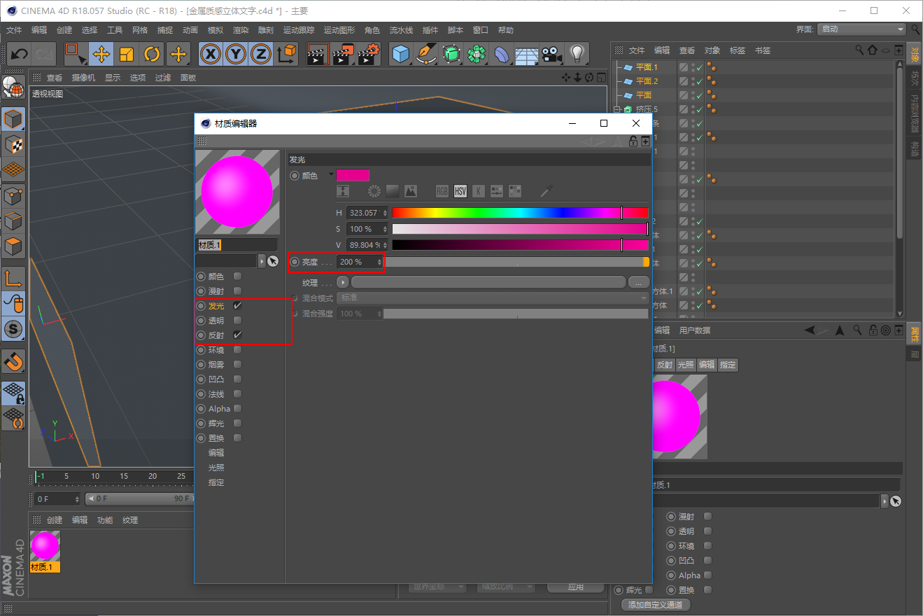Open Edit Render Settings gear clapperboard
Screen dimensions: 923x616
369,54
